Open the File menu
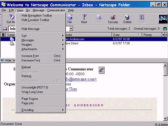The width and height of the screenshot is (168, 126). point(4,10)
